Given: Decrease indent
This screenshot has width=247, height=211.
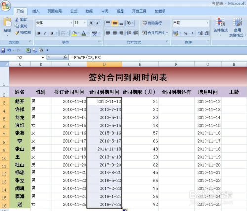Looking at the screenshot, I should (129, 33).
